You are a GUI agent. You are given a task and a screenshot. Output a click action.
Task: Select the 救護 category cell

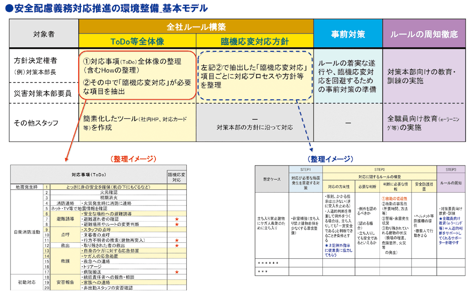point(65,261)
